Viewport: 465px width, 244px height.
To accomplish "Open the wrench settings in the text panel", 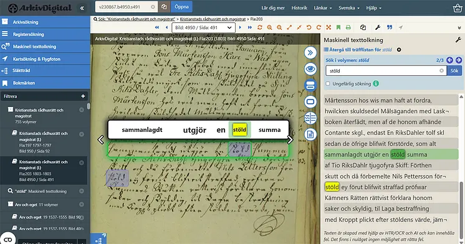I will 458,40.
